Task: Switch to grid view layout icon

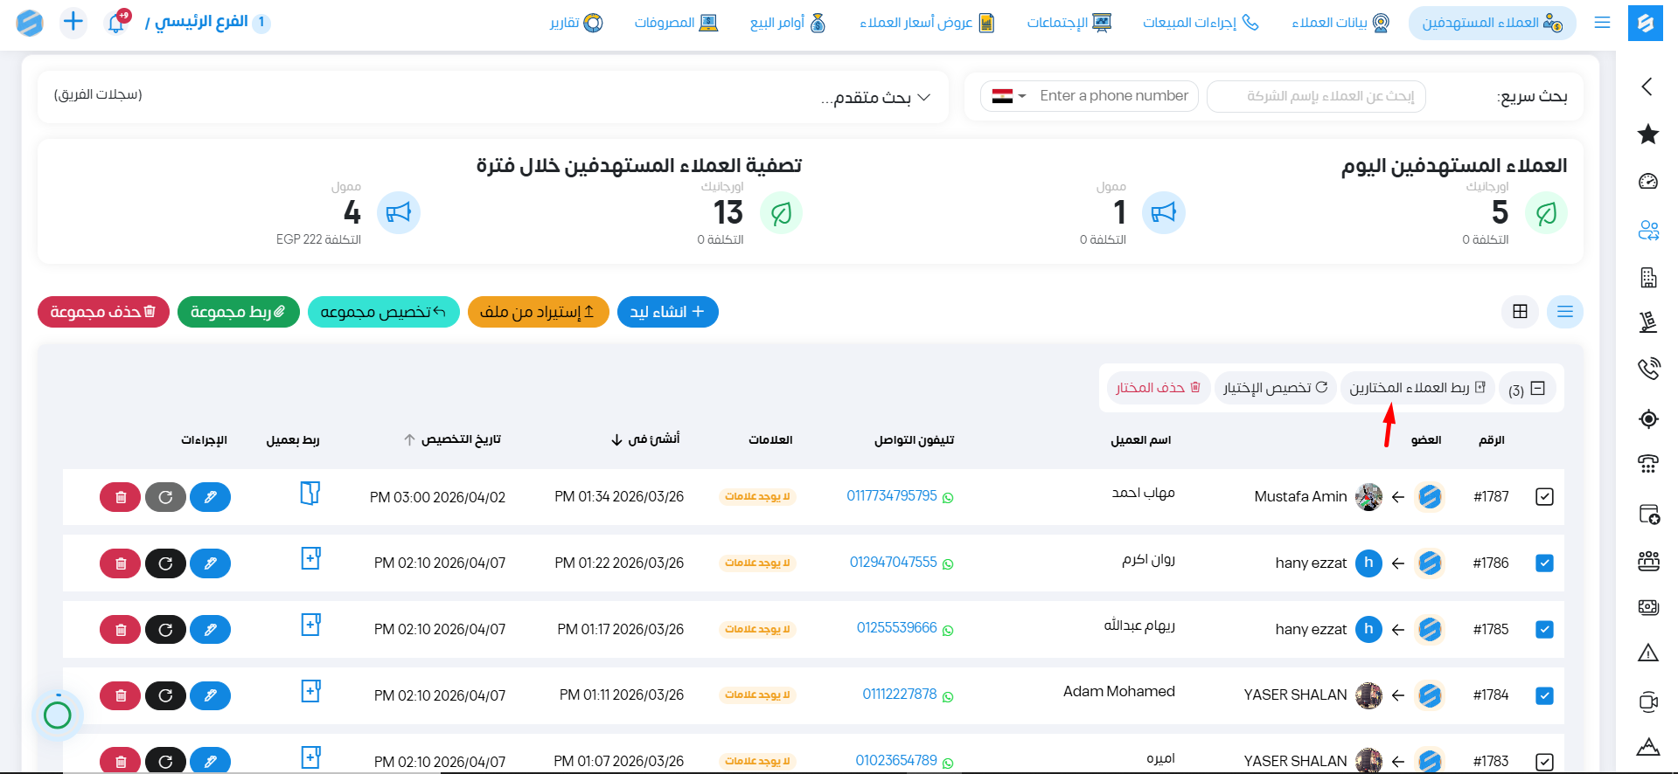Action: [x=1520, y=312]
